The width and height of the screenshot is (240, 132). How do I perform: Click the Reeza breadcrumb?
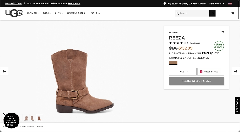[x=40, y=127]
